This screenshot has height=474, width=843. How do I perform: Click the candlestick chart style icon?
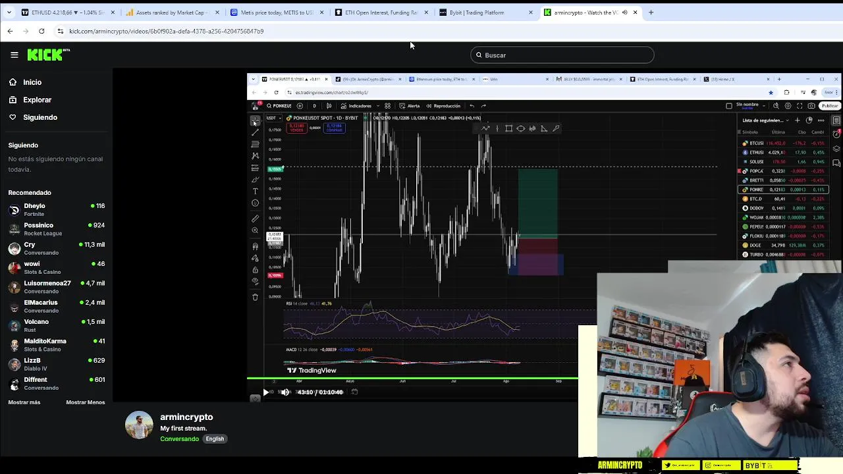click(329, 106)
